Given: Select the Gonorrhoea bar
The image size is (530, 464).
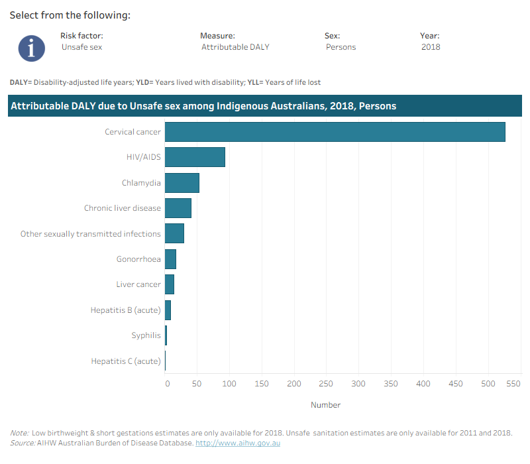Looking at the screenshot, I should point(170,259).
